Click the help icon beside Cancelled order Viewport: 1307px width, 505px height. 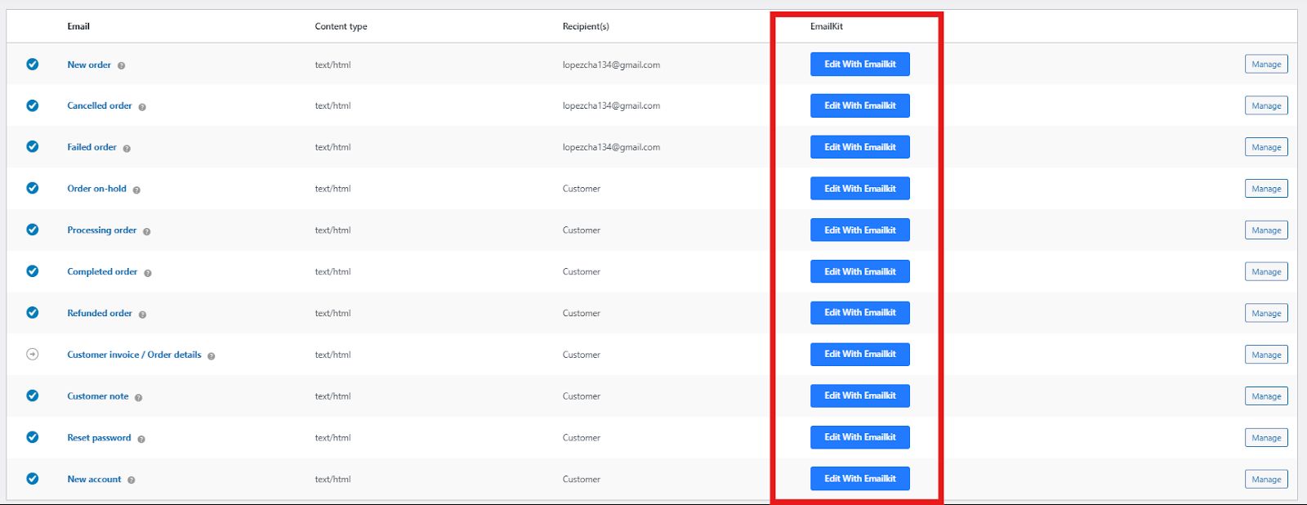(x=142, y=107)
